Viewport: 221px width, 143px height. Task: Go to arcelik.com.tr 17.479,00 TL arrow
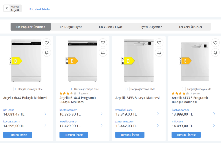(x=102, y=125)
